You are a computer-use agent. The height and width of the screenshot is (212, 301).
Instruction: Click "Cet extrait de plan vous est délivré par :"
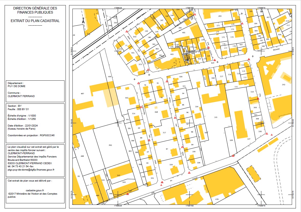[x=30, y=181]
